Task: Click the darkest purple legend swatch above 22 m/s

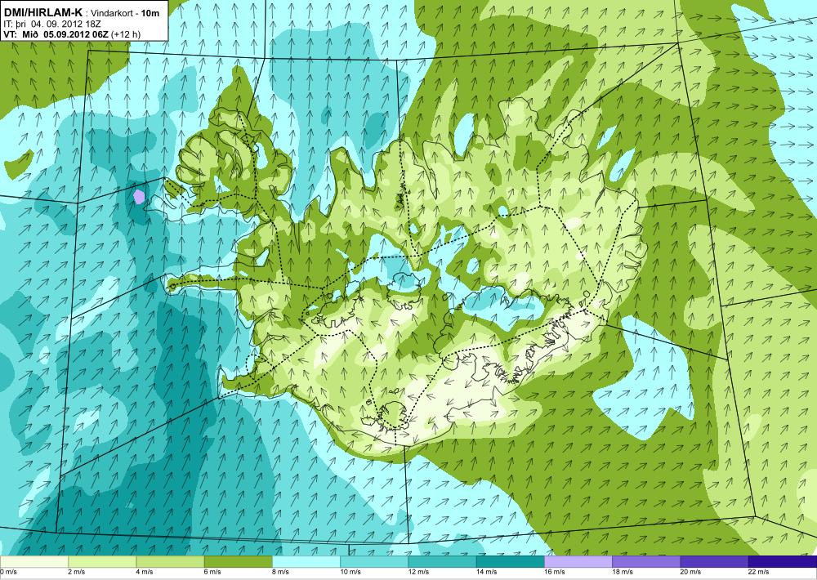Action: click(x=783, y=562)
